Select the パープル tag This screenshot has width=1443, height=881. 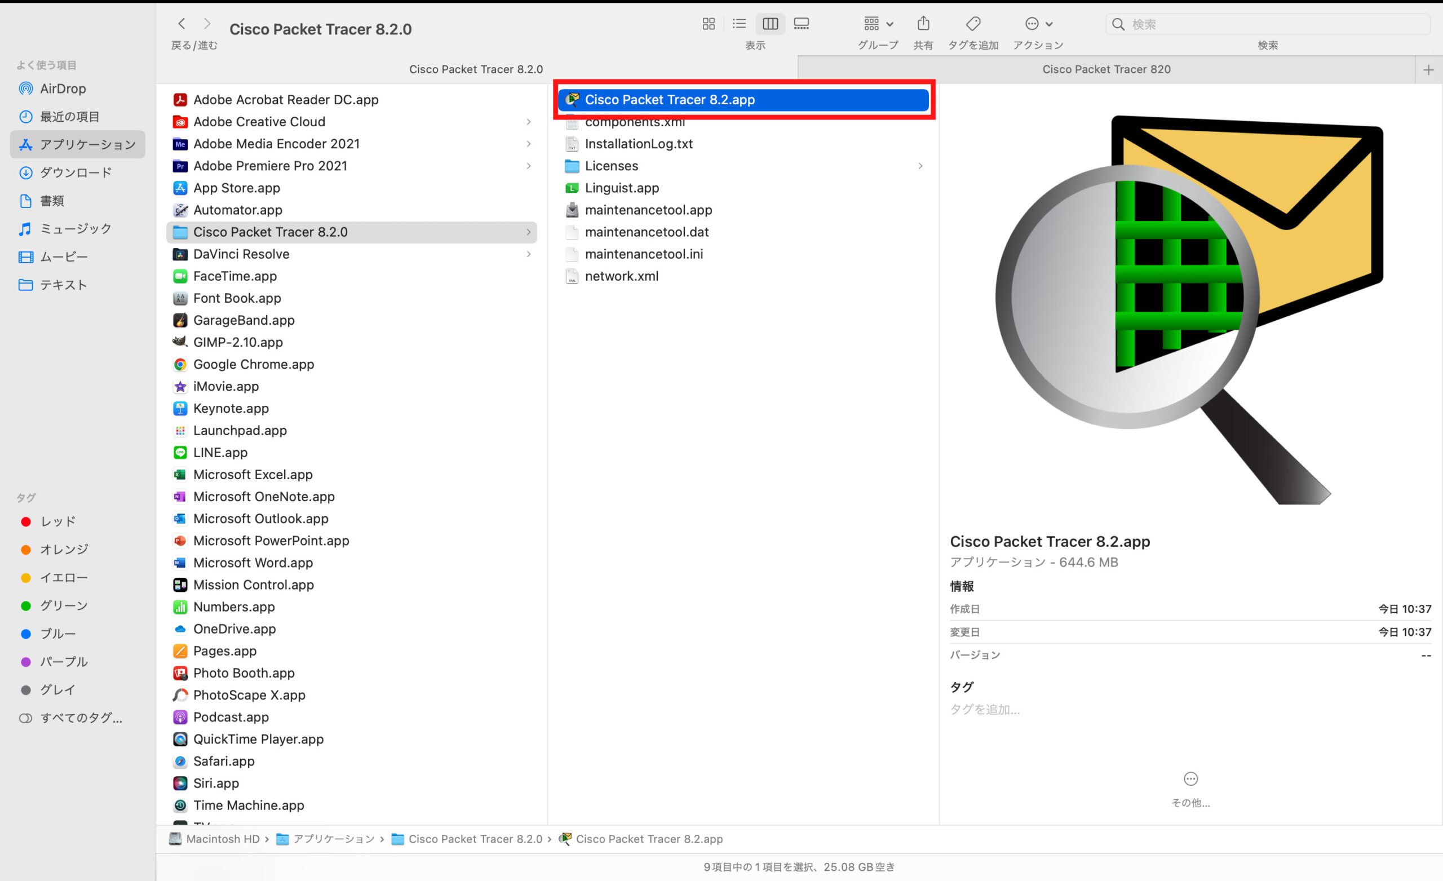(77, 661)
